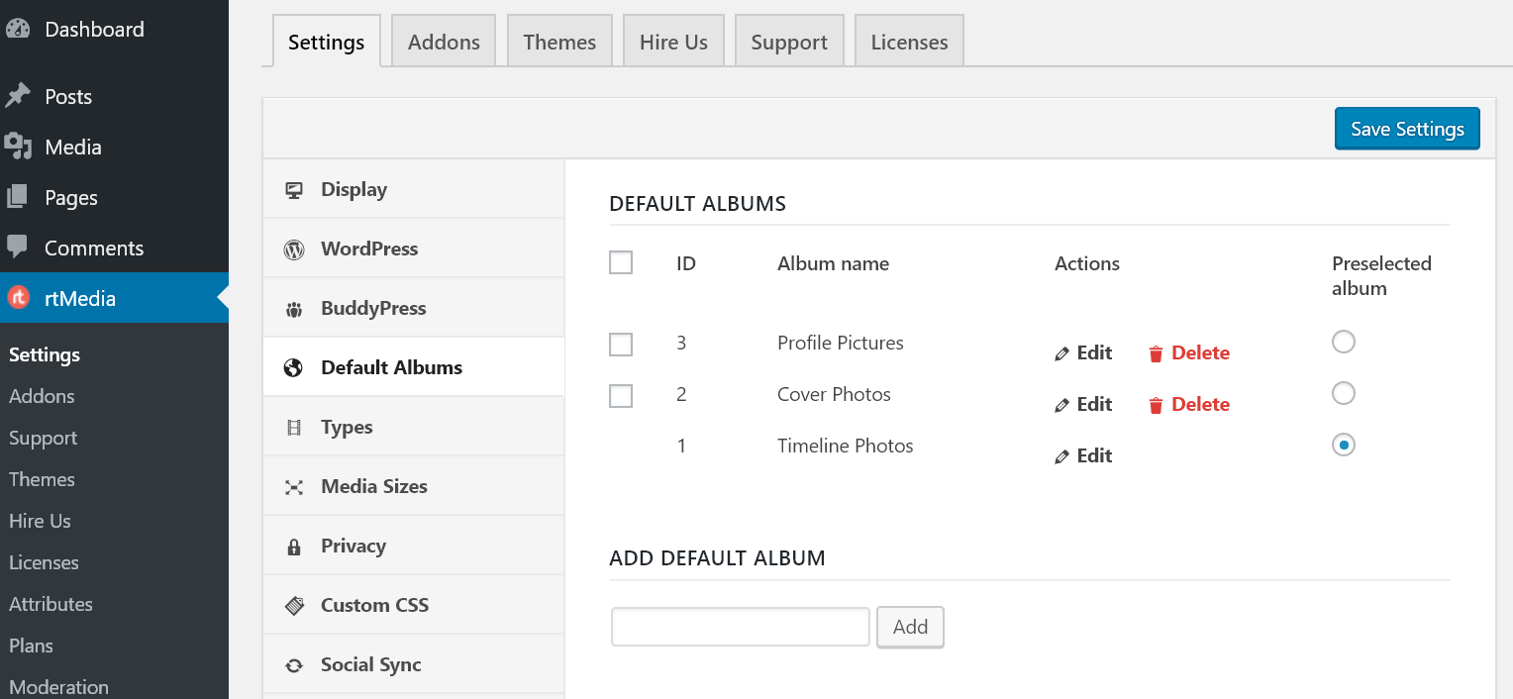Image resolution: width=1513 pixels, height=699 pixels.
Task: Check the Profile Pictures album checkbox
Action: point(621,344)
